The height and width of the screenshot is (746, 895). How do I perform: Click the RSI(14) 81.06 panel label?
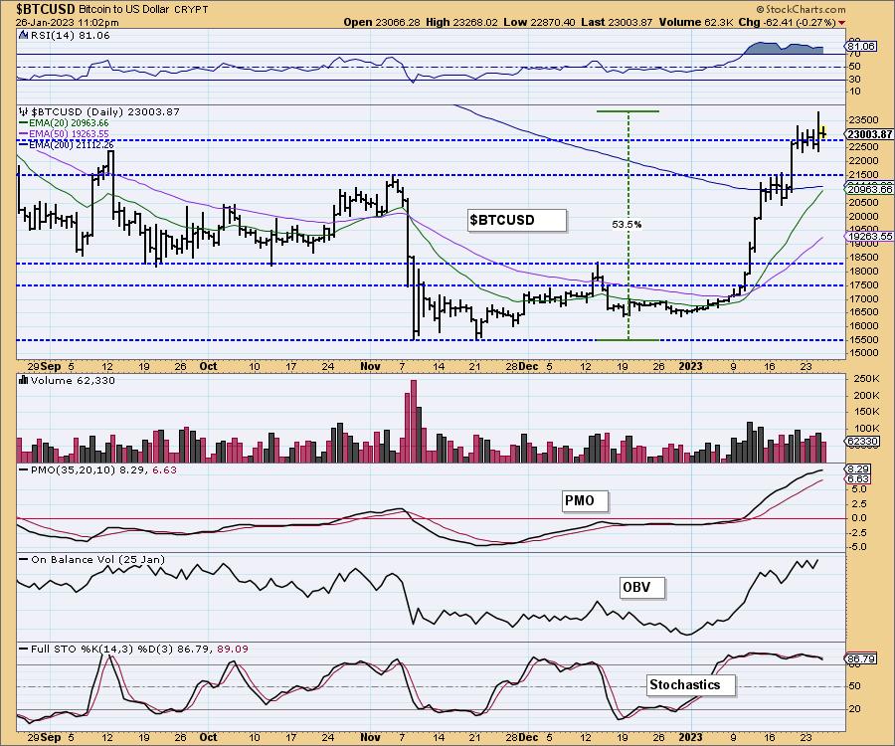tap(69, 36)
